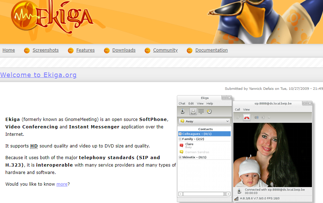Open the Call menu in call window
Screen dimensions: 323x203
(237, 110)
